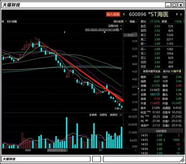Maximize the 大猫财经 window
This screenshot has width=186, height=164.
point(174,5)
